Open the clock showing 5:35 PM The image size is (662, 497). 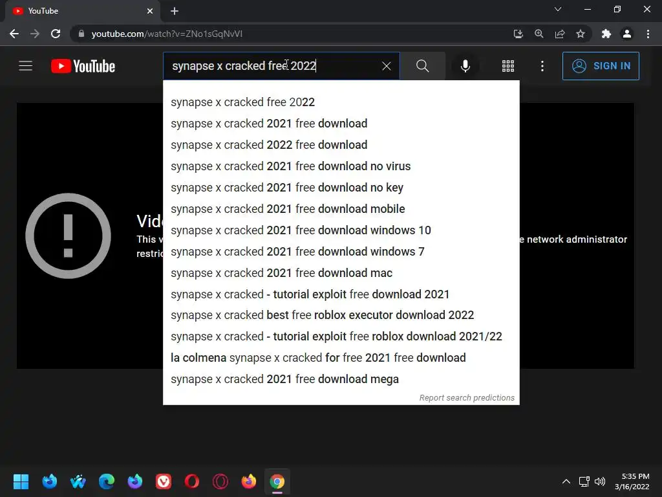[x=632, y=481]
